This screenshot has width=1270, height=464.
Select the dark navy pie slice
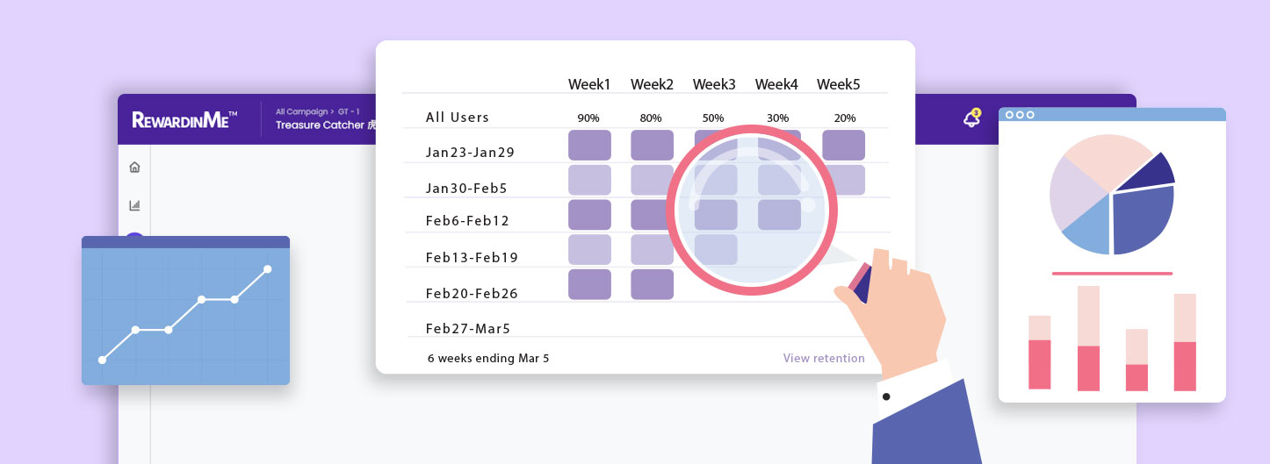tap(1145, 172)
